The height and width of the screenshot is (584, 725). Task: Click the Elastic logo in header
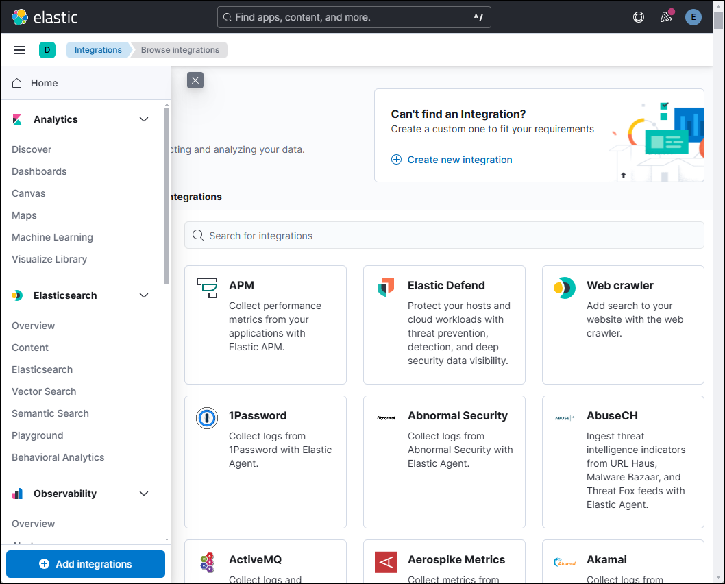pyautogui.click(x=45, y=17)
